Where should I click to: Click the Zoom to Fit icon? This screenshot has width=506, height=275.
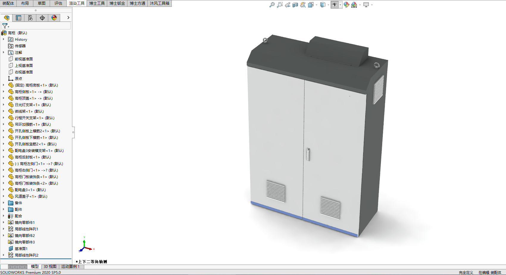coord(272,5)
